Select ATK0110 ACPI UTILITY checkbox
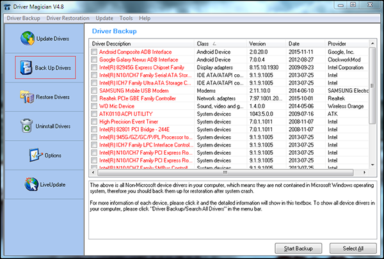384x259 pixels. coord(94,114)
